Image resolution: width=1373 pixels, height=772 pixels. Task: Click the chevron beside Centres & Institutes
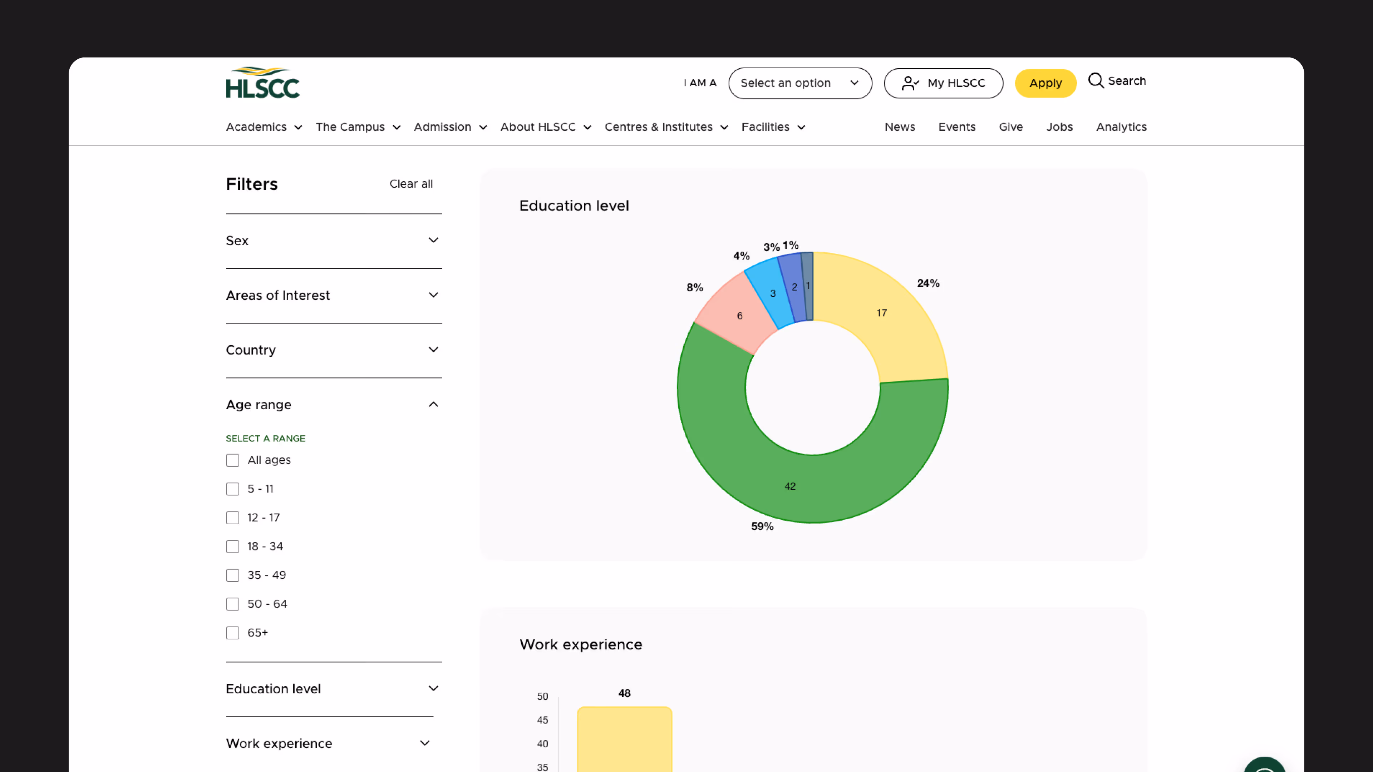724,127
